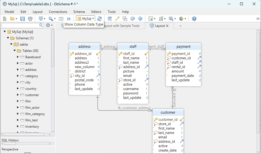Close the Layout tab

point(167,26)
